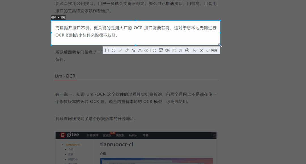Pin the screenshot to screen
Image resolution: width=306 pixels, height=164 pixels.
tap(180, 50)
